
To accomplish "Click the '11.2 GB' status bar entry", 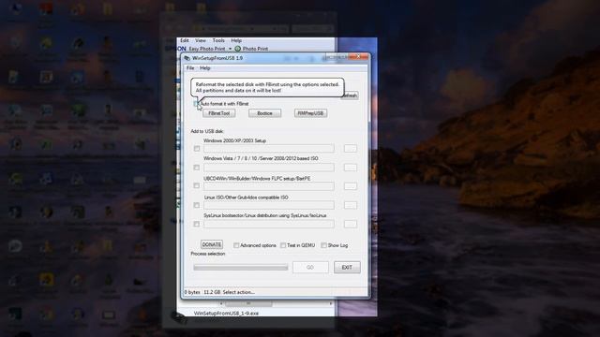I will (x=212, y=292).
